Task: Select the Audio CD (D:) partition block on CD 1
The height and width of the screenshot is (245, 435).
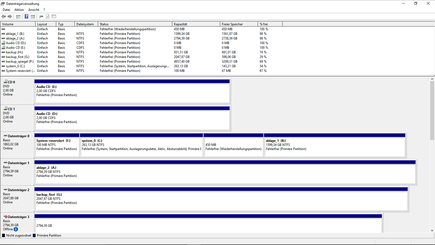Action: tap(132, 118)
